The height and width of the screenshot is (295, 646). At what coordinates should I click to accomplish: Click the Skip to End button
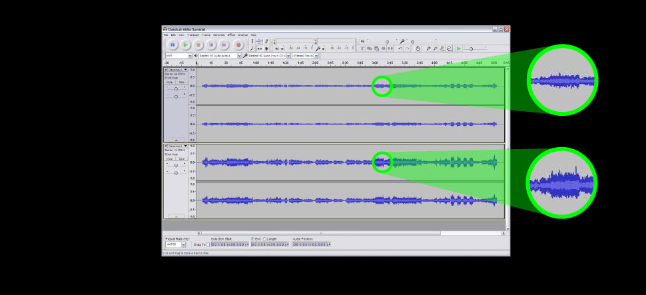pyautogui.click(x=224, y=45)
